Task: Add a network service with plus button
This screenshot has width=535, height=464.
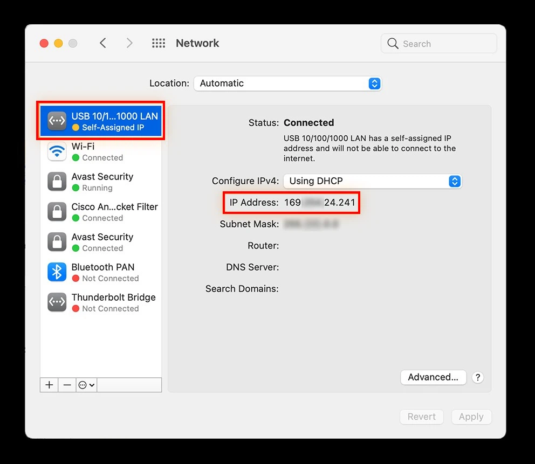Action: coord(49,385)
